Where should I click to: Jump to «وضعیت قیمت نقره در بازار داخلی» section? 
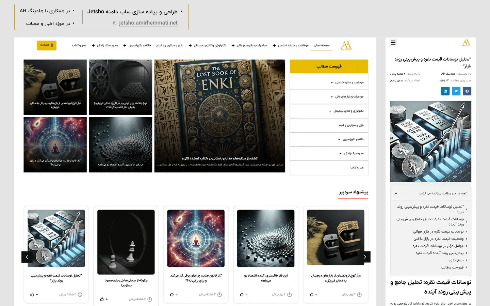439,239
